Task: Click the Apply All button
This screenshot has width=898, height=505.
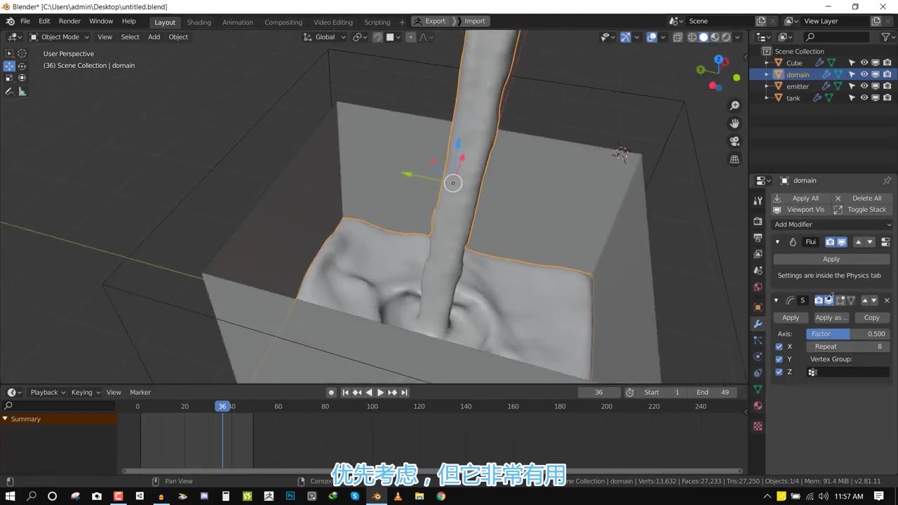Action: (x=805, y=198)
